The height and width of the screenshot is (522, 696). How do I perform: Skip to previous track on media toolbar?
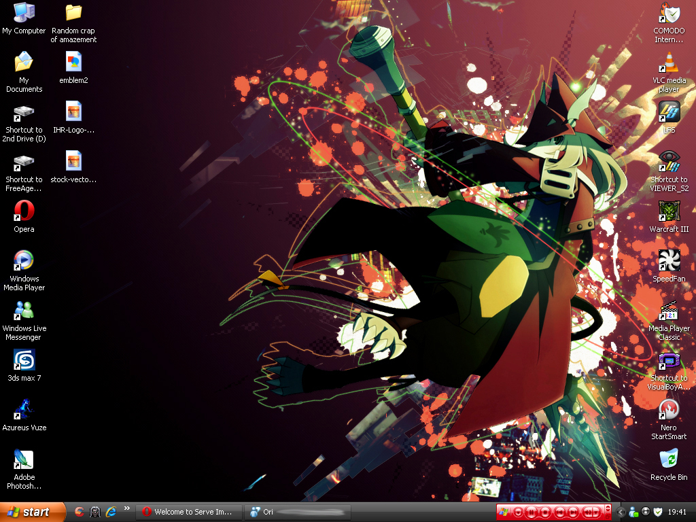(560, 512)
